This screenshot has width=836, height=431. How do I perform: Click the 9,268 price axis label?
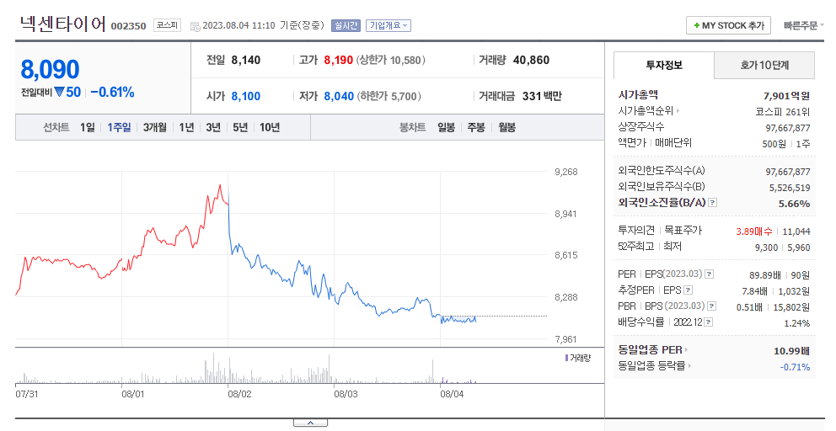click(566, 172)
